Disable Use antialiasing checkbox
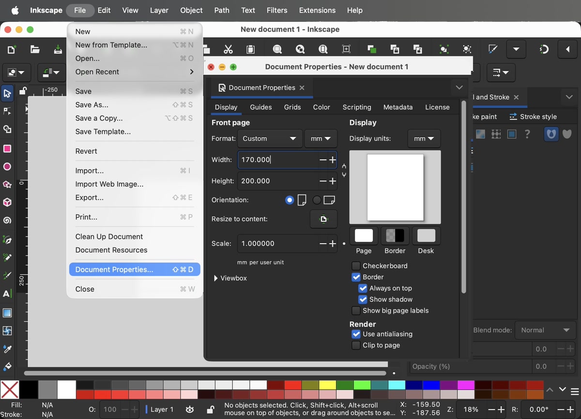 (356, 334)
